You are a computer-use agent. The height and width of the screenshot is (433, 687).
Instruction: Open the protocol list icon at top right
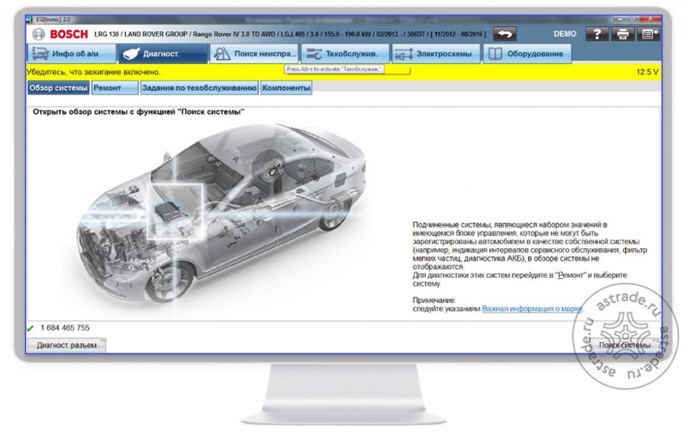pos(649,34)
